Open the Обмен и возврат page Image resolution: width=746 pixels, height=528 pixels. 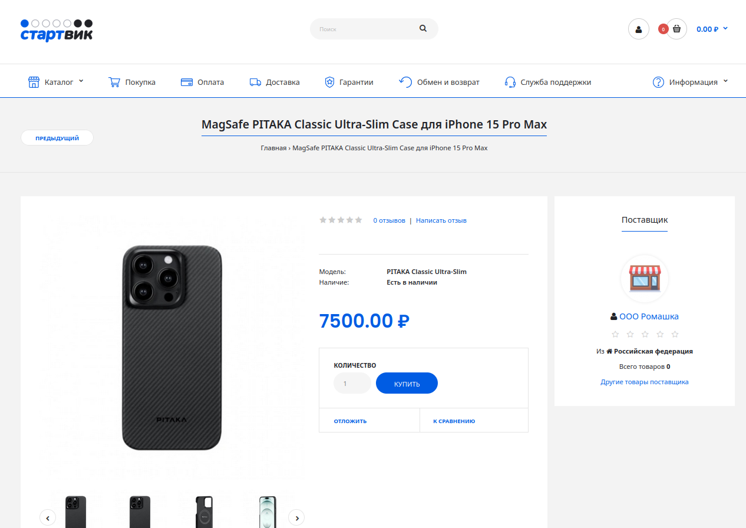[x=439, y=82]
